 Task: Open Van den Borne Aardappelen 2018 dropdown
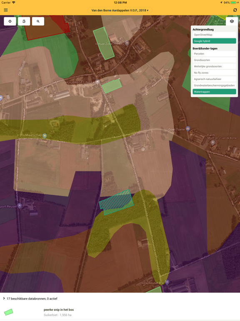click(x=120, y=10)
